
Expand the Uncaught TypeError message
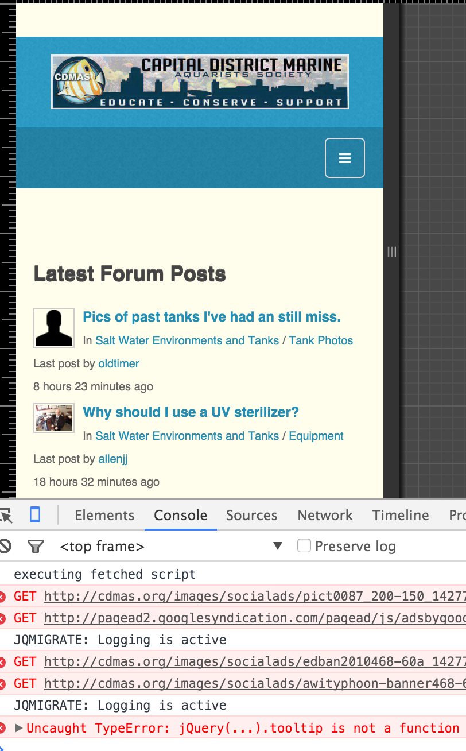point(19,728)
